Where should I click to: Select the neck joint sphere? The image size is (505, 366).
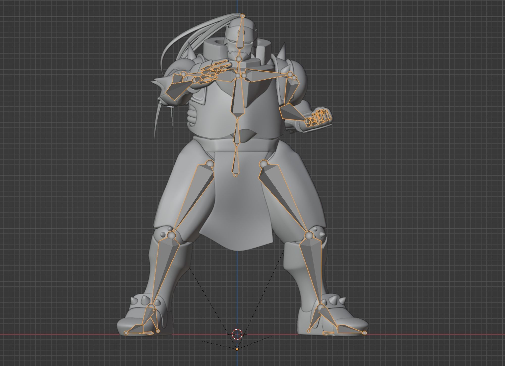point(239,59)
